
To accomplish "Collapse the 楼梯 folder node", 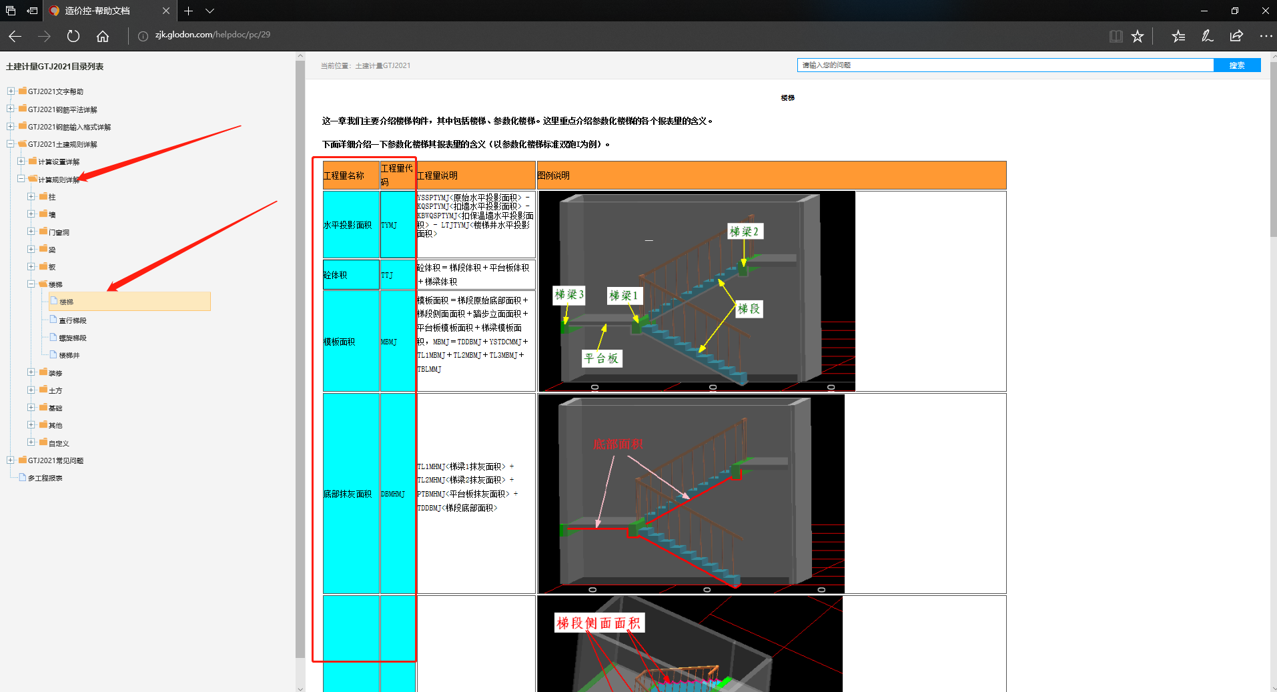I will point(31,284).
